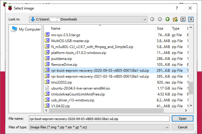Click the Cancel button
202x134 pixels.
[182, 127]
